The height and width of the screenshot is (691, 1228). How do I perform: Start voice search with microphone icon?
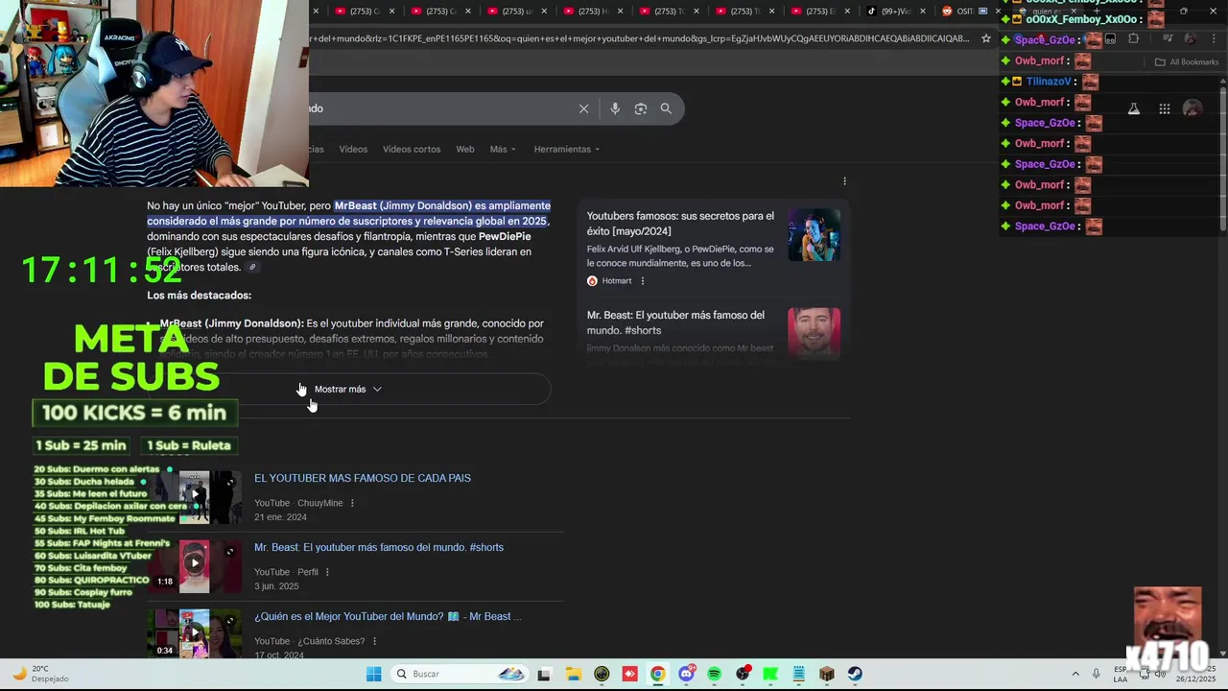point(615,108)
